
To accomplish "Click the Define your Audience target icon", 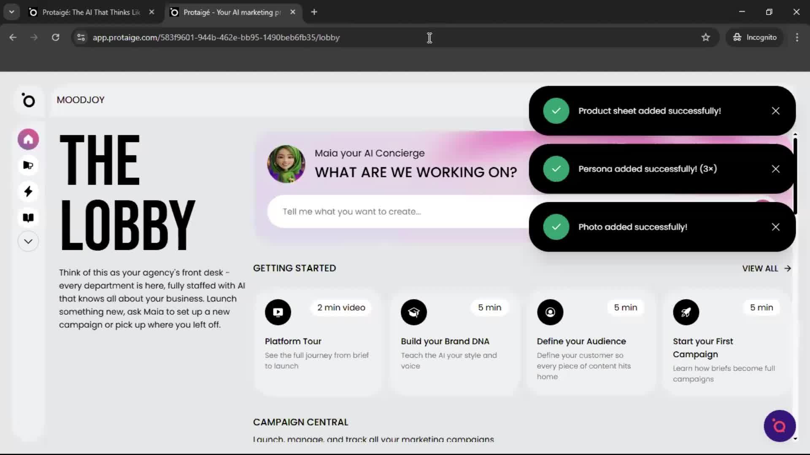I will pos(550,312).
